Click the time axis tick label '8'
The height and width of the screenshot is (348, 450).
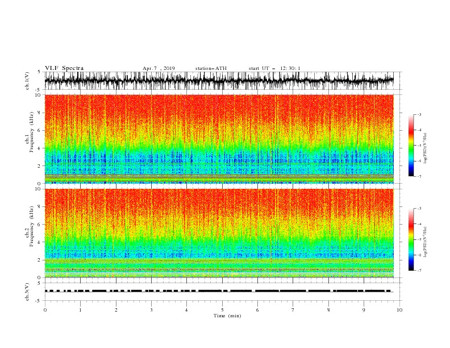click(x=328, y=310)
